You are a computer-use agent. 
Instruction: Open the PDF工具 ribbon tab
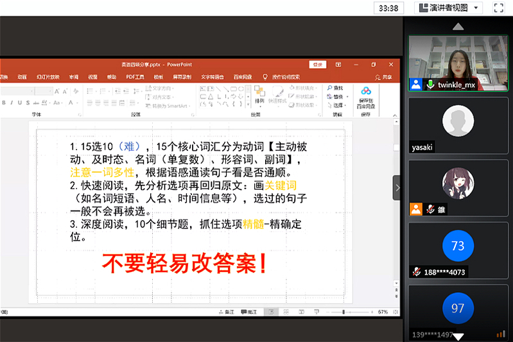[135, 77]
